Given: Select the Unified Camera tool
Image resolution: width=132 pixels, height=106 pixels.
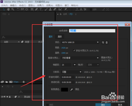Looking at the screenshot, I should (x=22, y=9).
